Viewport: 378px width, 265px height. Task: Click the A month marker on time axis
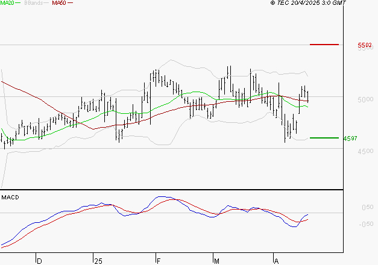click(276, 261)
